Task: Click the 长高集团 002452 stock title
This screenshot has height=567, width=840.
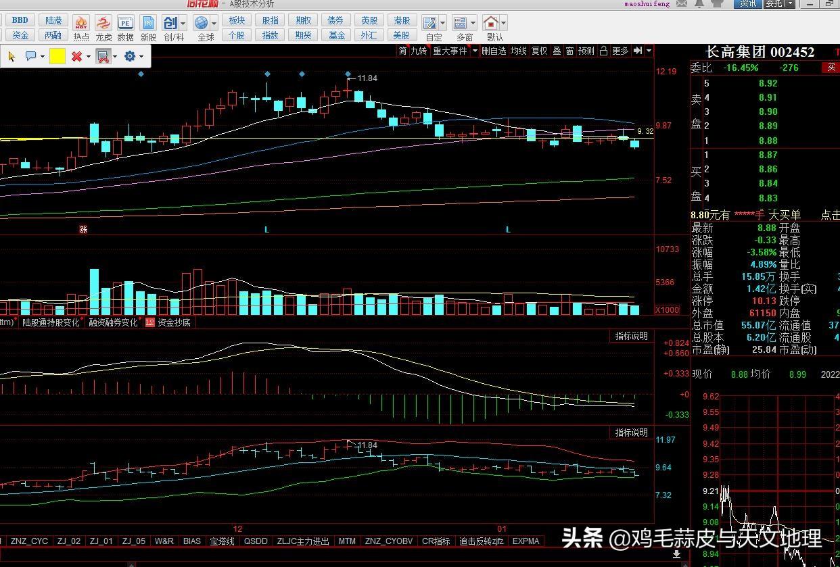Action: pos(760,52)
